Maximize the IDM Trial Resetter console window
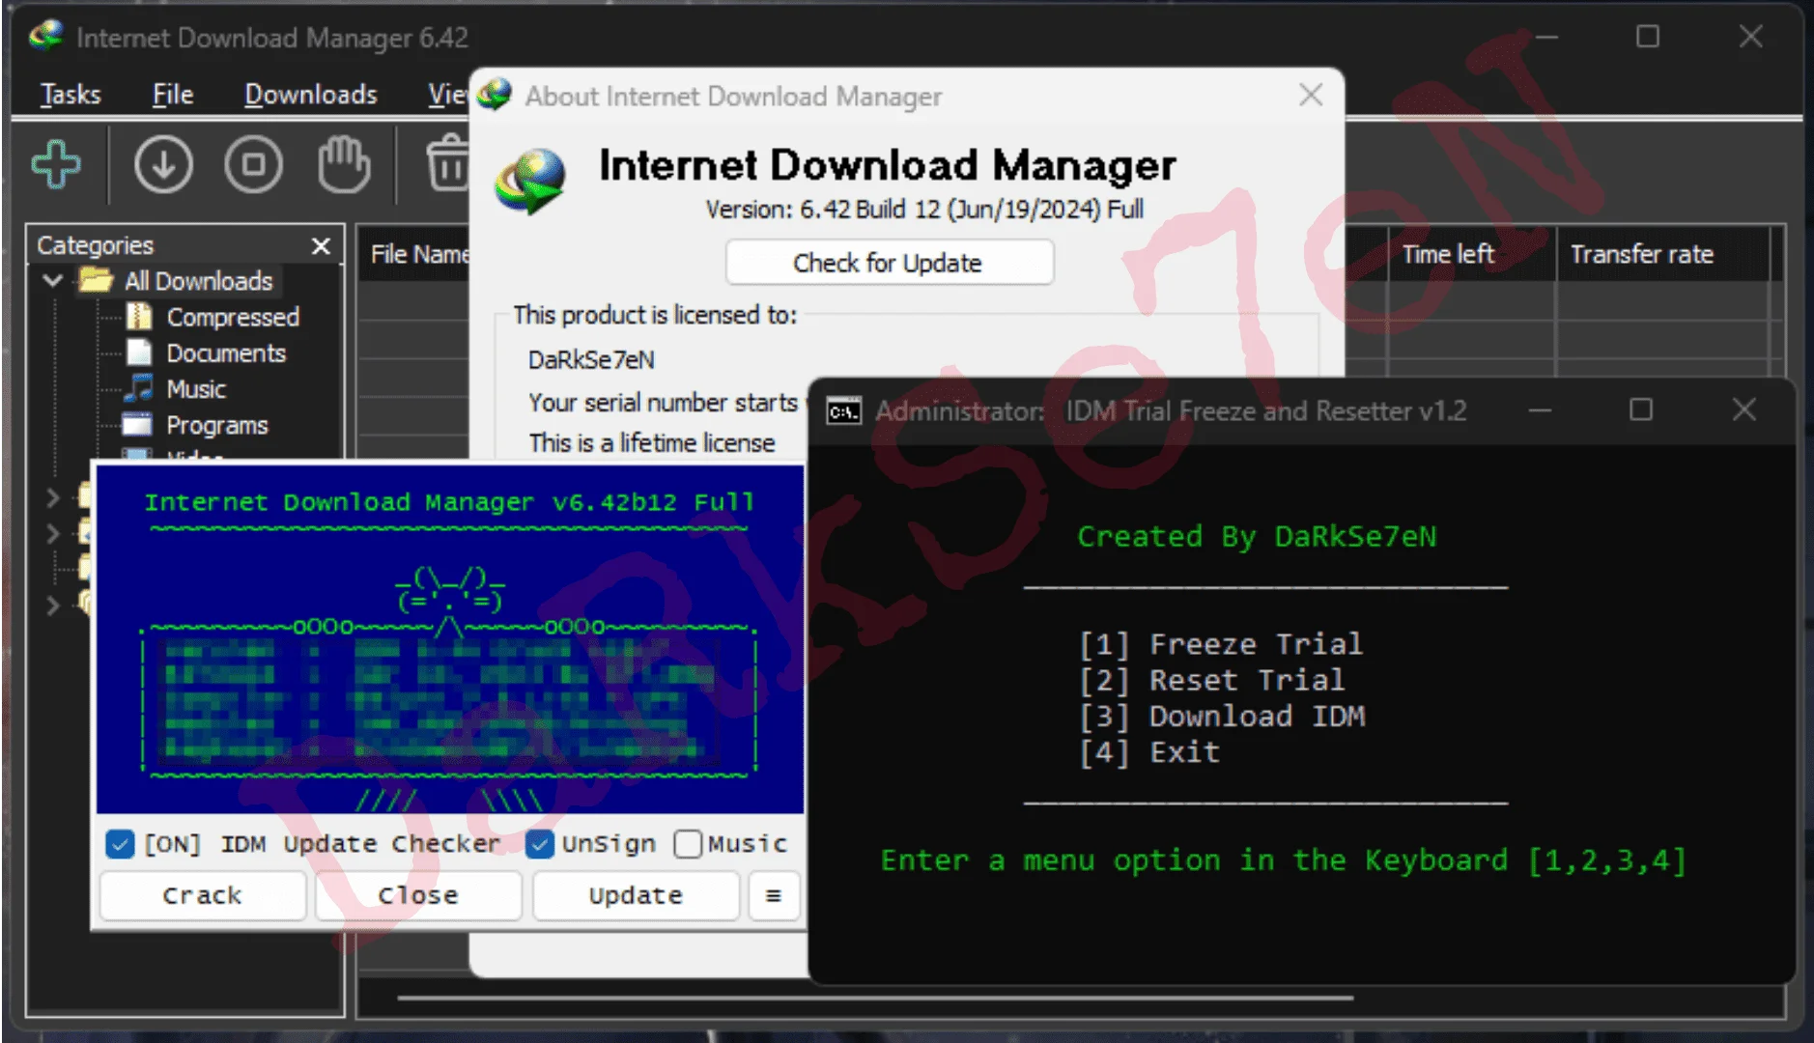Image resolution: width=1814 pixels, height=1043 pixels. tap(1641, 410)
